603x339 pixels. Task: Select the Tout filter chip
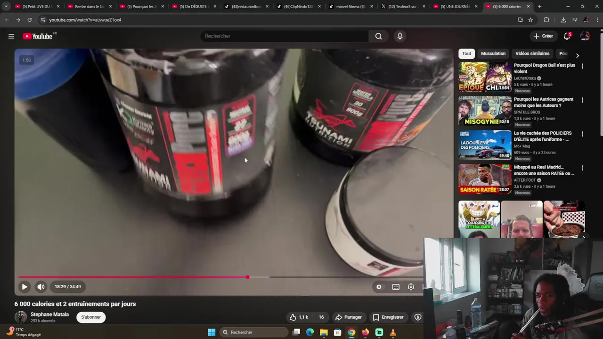[466, 54]
